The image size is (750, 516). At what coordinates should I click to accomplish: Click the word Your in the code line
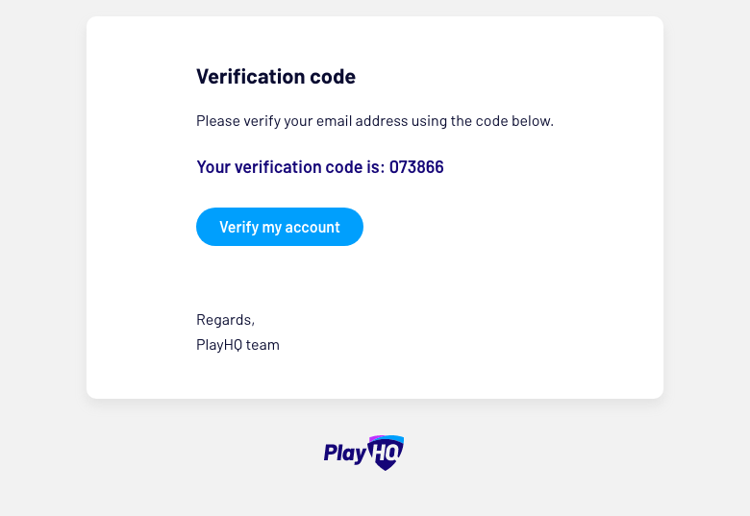pyautogui.click(x=213, y=167)
